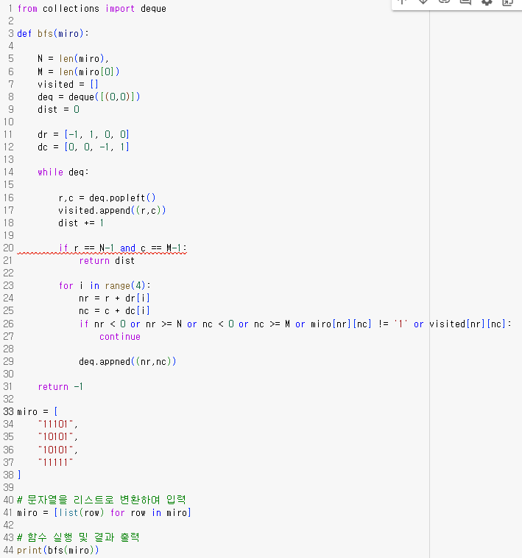The image size is (522, 558).
Task: Click line number 20 in the gutter
Action: pos(8,248)
